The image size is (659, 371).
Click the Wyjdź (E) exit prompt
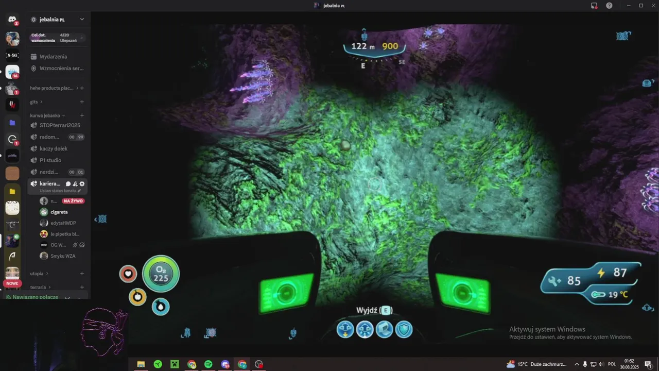[x=374, y=310]
